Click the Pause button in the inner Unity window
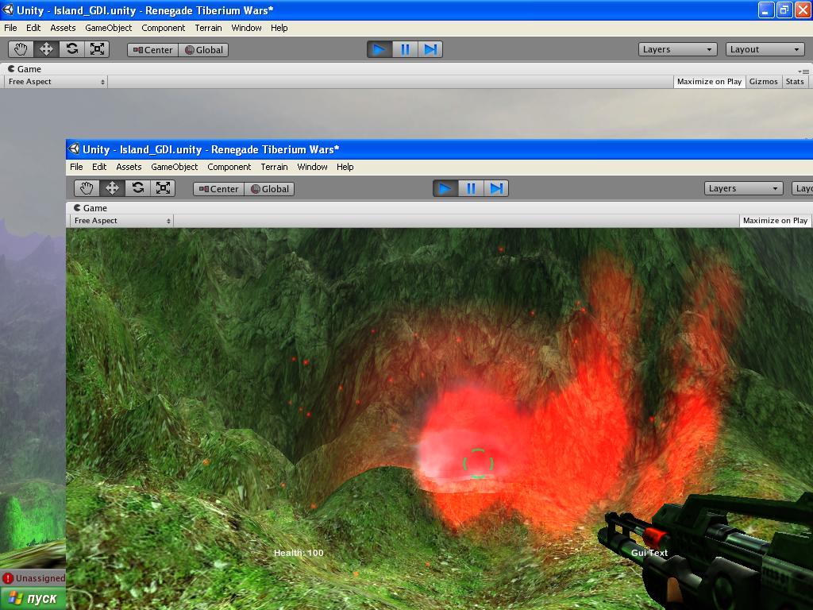This screenshot has width=813, height=610. (471, 188)
